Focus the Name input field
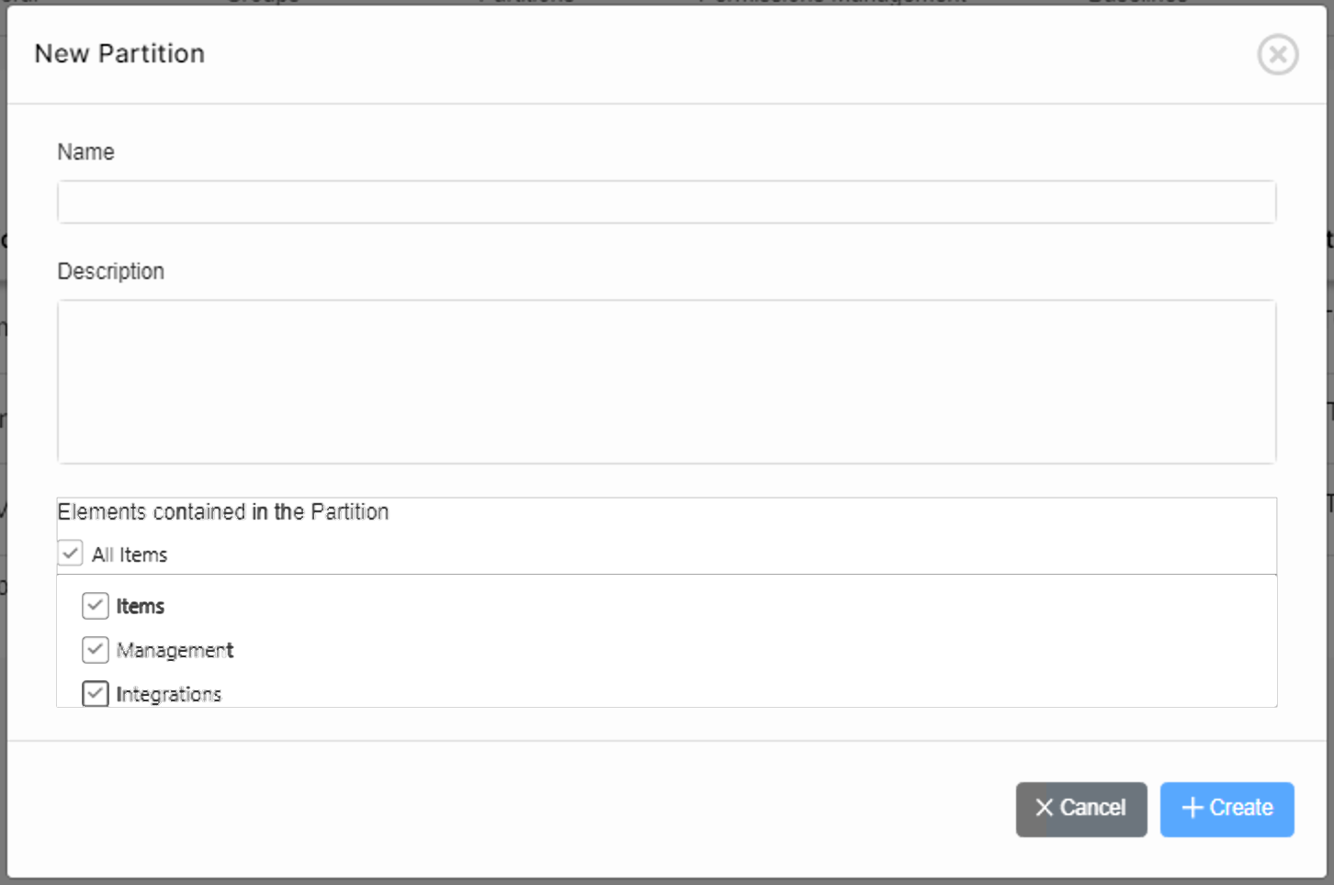 pyautogui.click(x=666, y=202)
